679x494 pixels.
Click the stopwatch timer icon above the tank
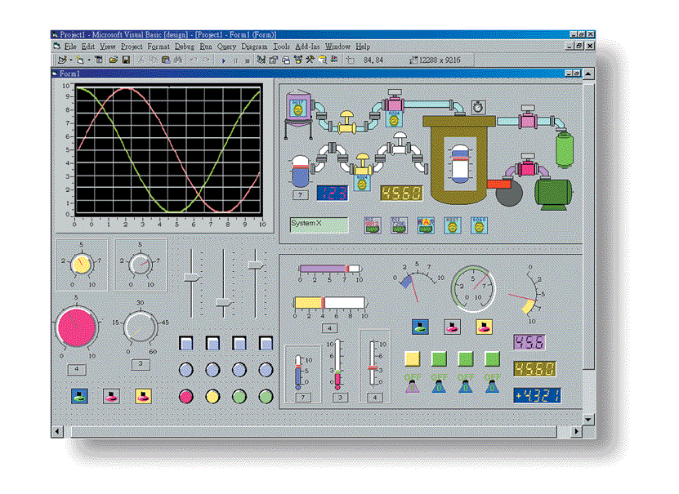(x=478, y=107)
